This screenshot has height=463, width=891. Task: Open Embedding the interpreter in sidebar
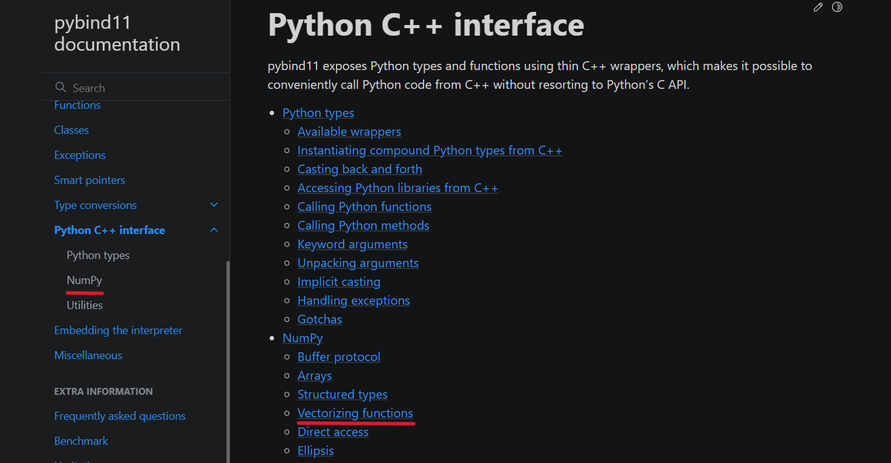click(x=118, y=330)
